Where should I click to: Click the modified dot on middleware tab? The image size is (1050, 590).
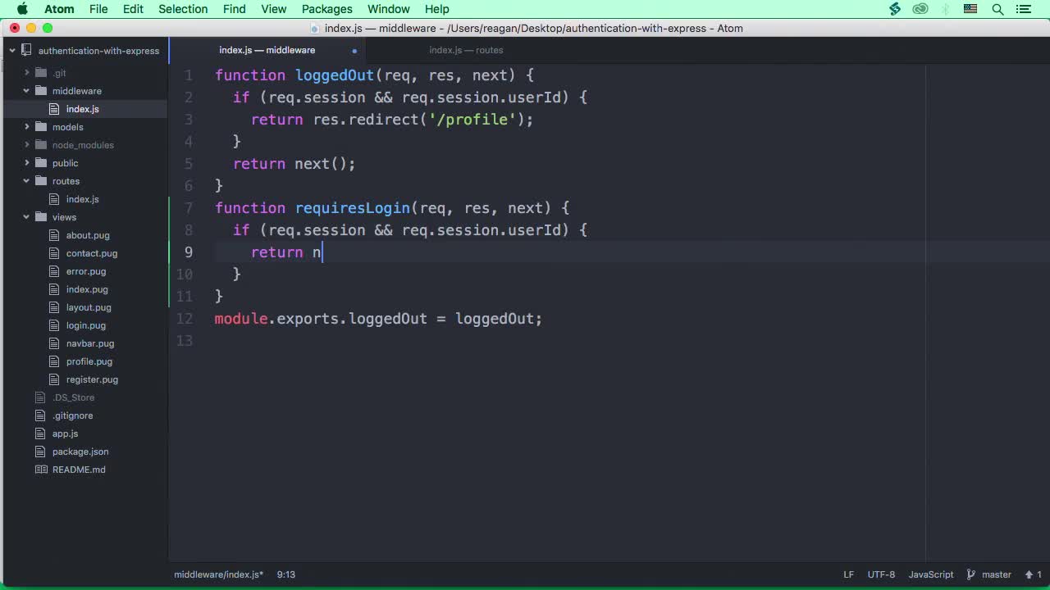354,51
